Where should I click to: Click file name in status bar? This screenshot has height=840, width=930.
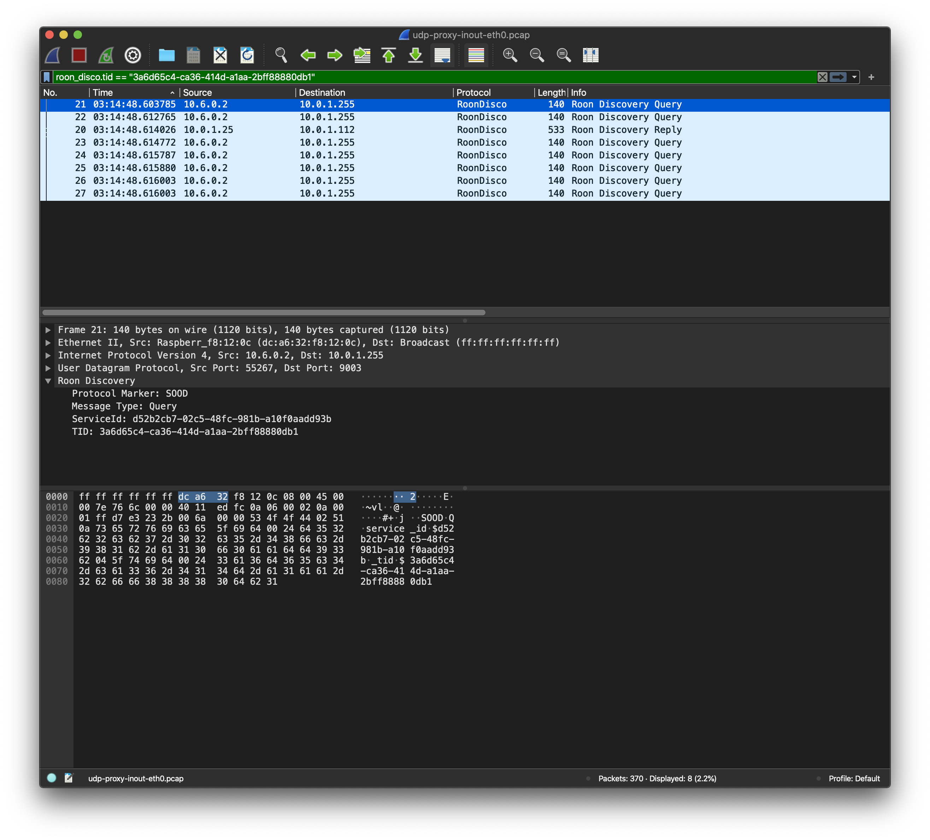click(136, 778)
